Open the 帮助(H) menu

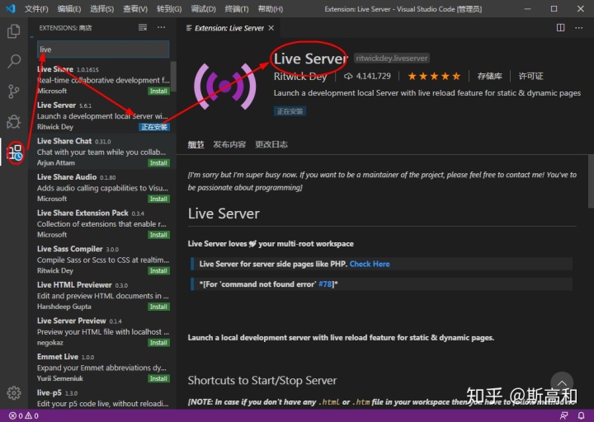tap(271, 9)
